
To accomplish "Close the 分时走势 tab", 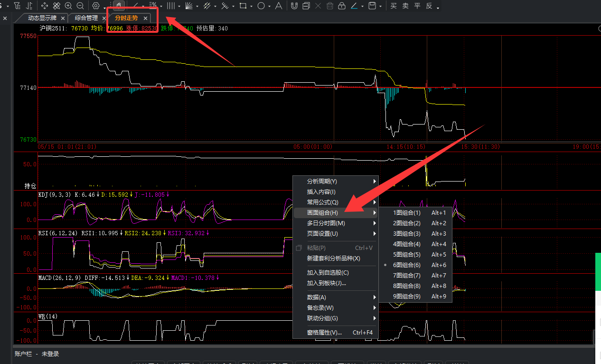I will point(145,18).
